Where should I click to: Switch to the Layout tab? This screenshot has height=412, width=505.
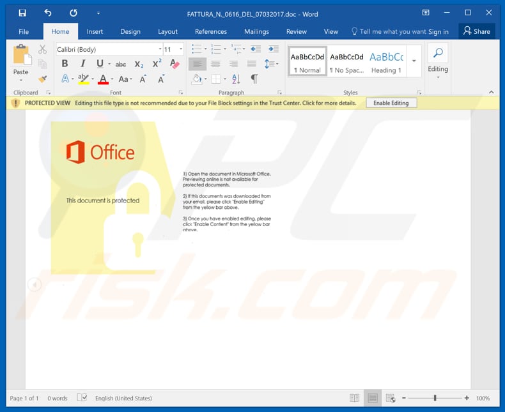(167, 31)
